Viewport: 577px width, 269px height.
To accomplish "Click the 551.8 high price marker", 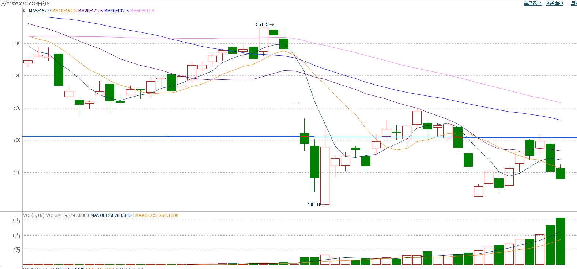I will pyautogui.click(x=262, y=25).
